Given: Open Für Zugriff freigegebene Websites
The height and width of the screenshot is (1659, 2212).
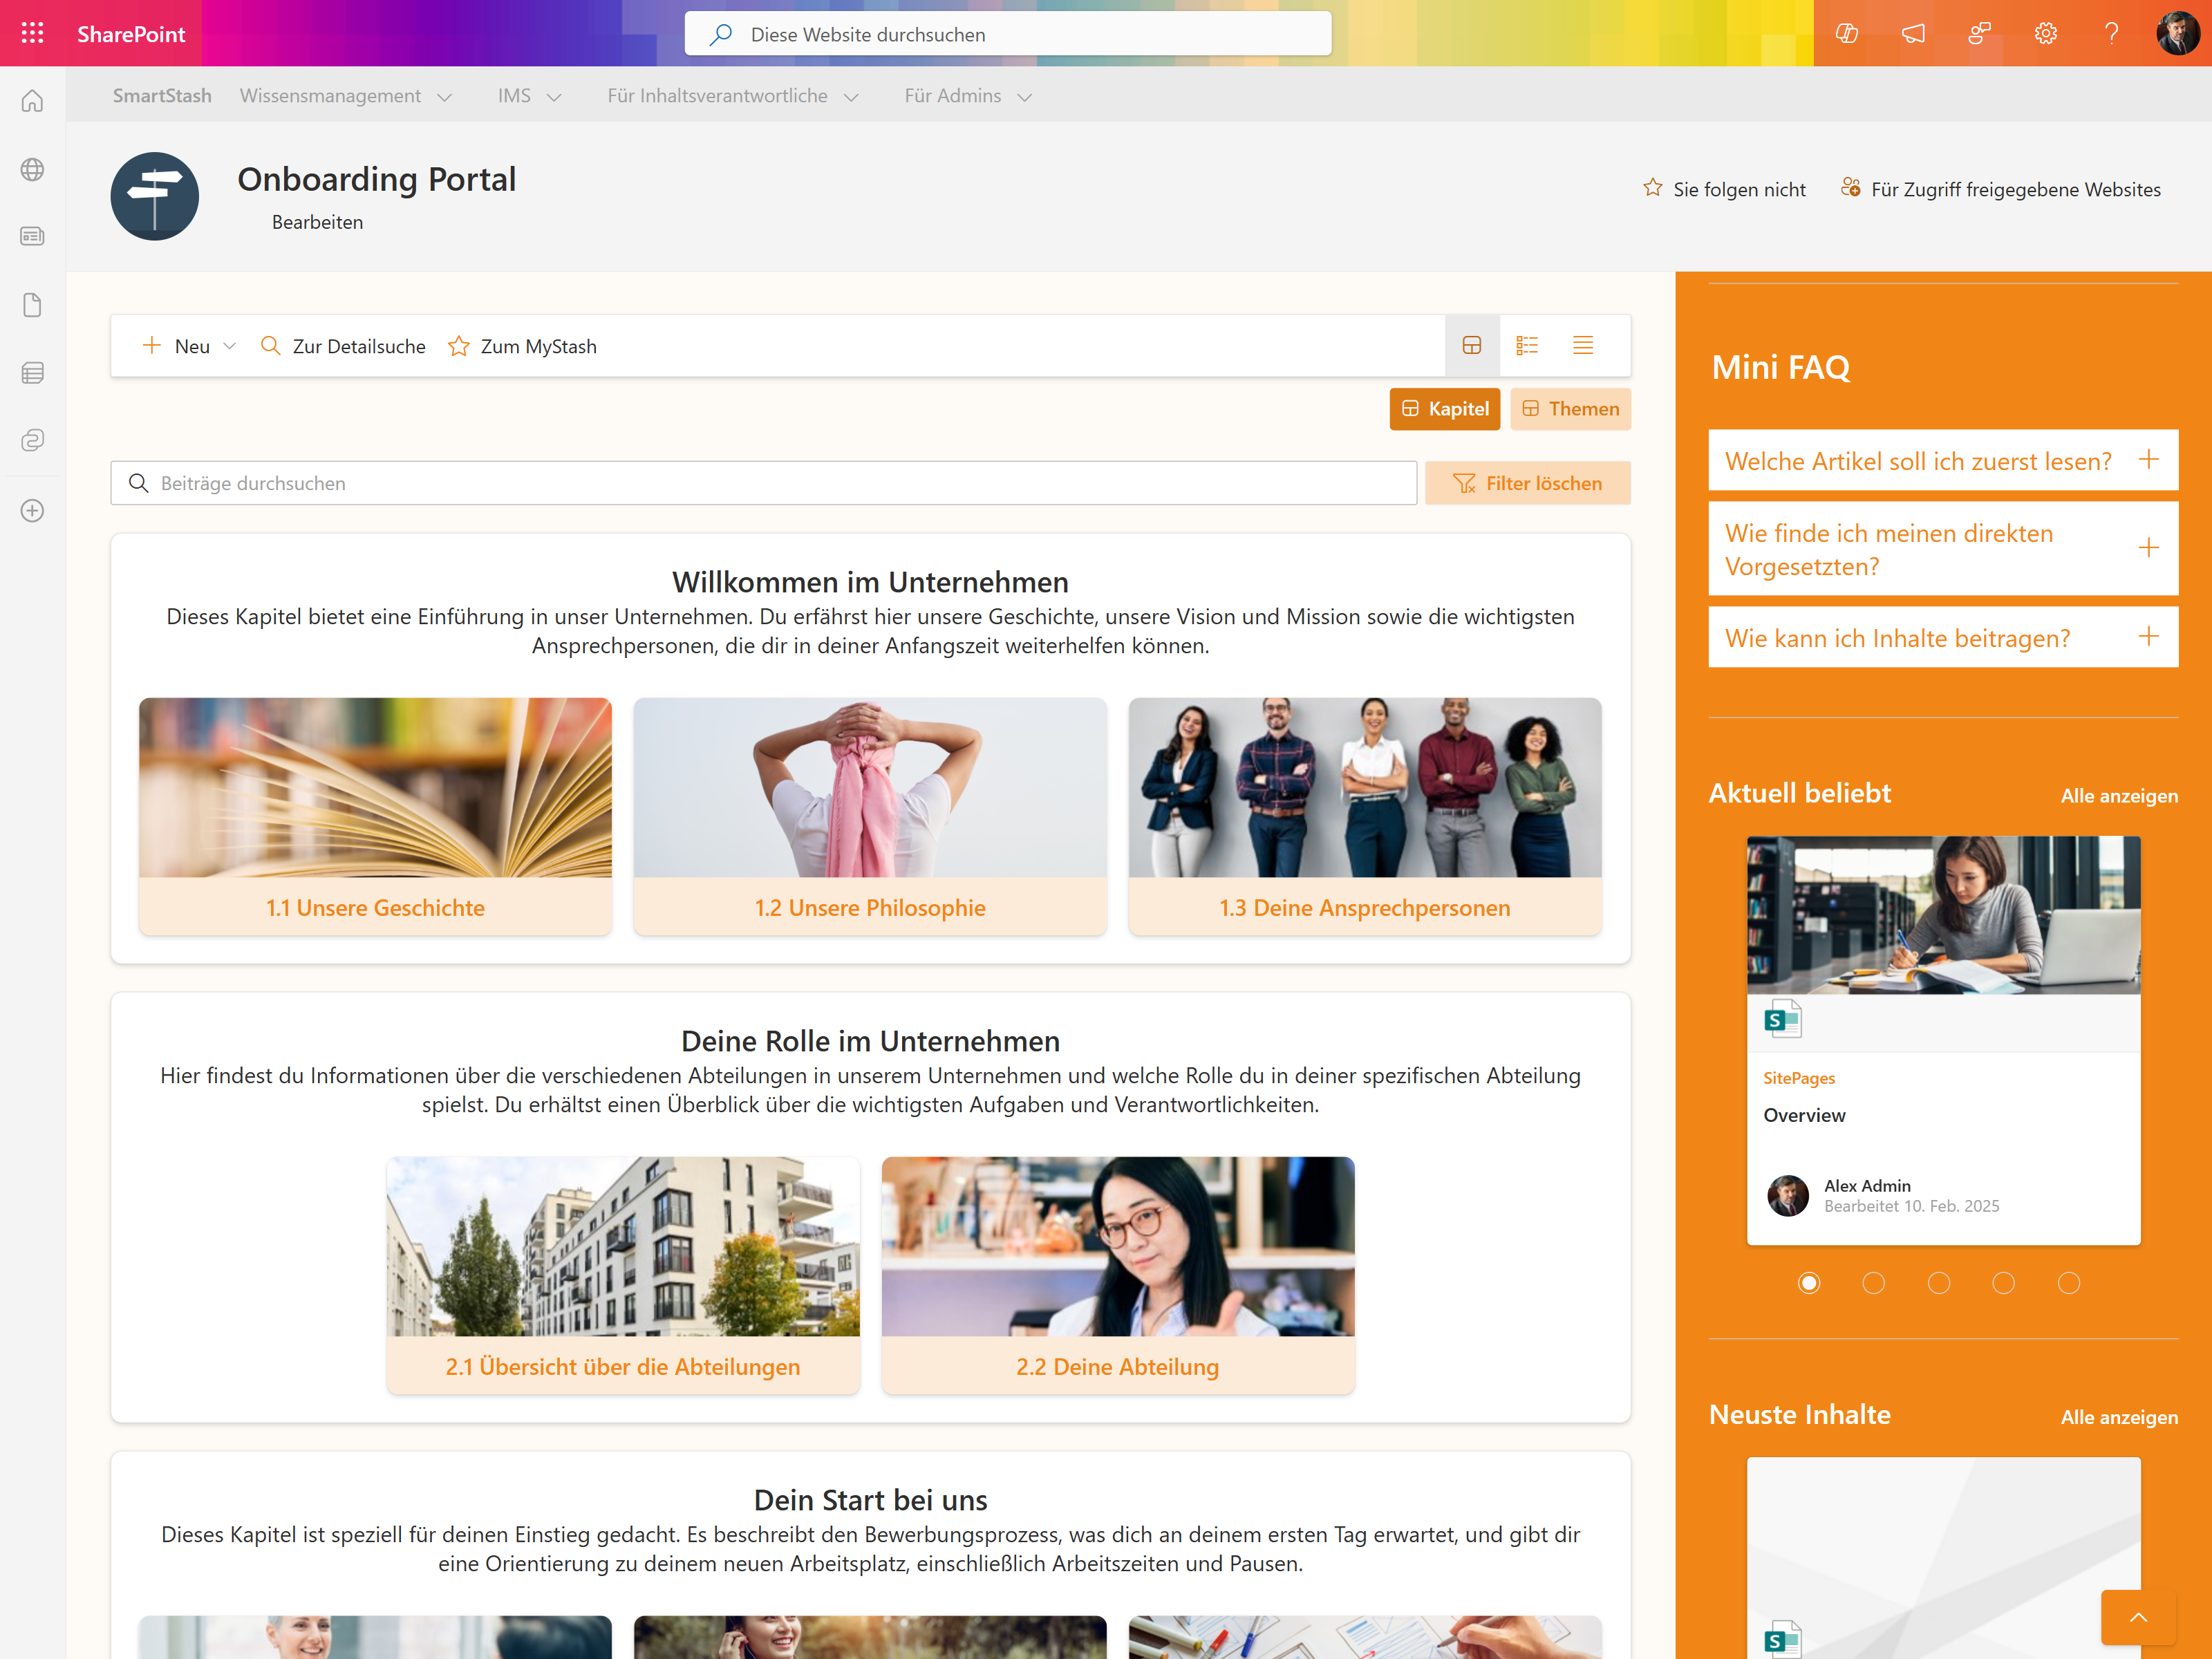Looking at the screenshot, I should coord(2000,189).
